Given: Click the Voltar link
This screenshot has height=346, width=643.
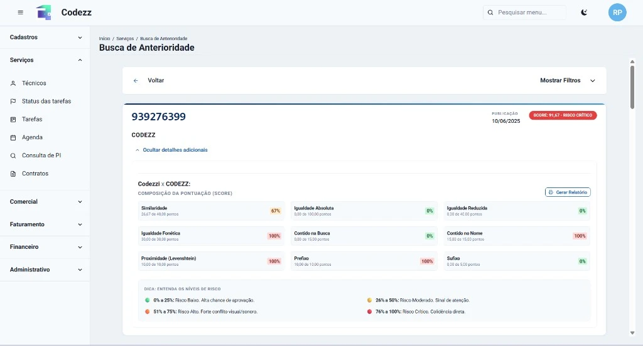Looking at the screenshot, I should [156, 80].
